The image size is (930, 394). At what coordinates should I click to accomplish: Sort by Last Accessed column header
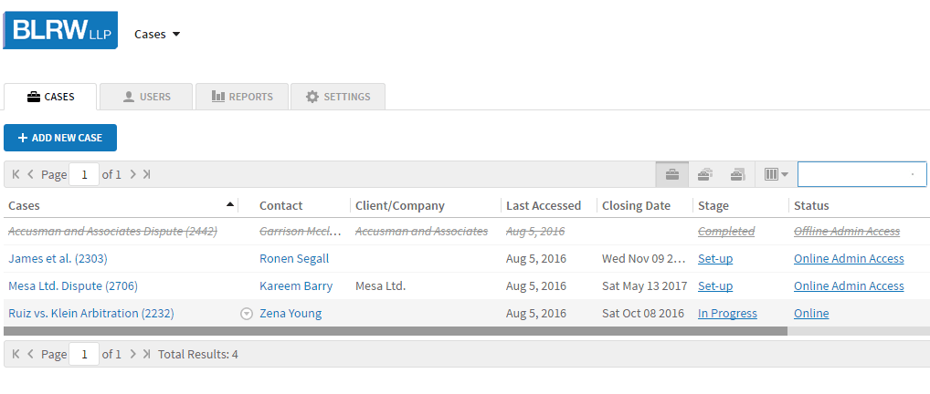(544, 205)
